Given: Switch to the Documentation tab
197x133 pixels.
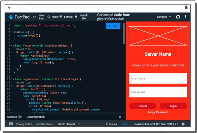Looking at the screenshot, I should point(35,117).
